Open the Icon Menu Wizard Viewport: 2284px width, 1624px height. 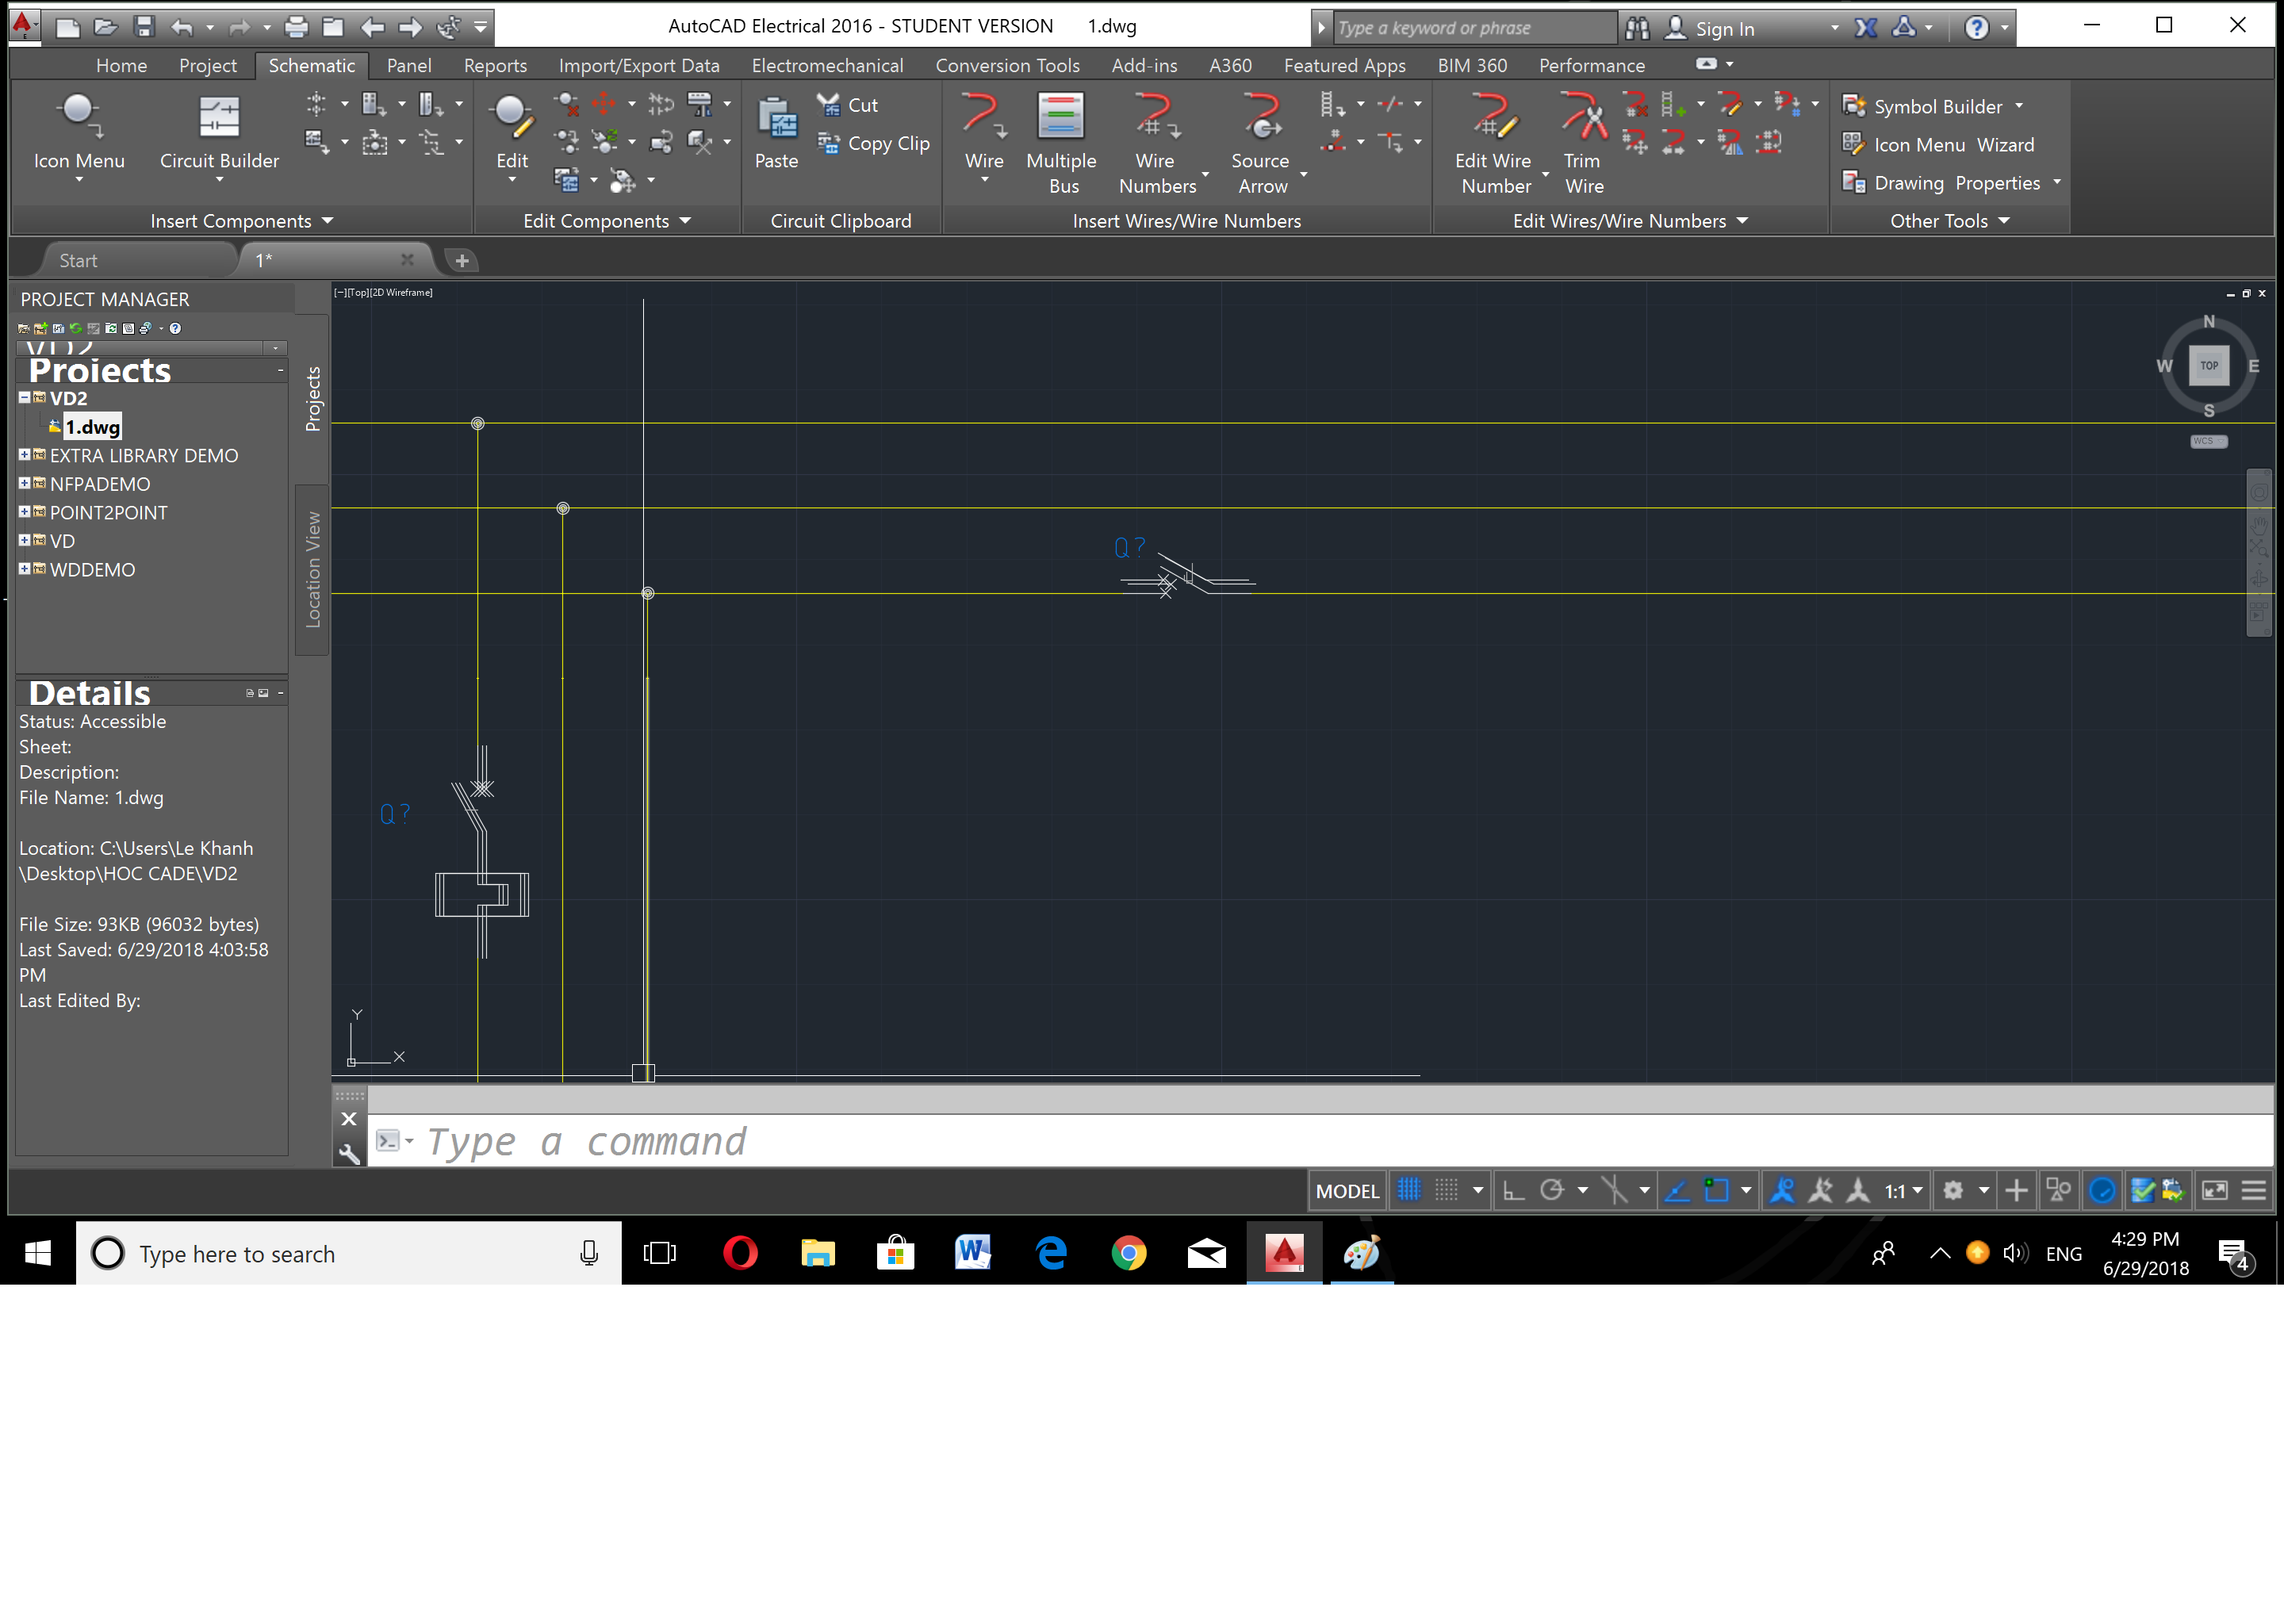click(x=1938, y=145)
